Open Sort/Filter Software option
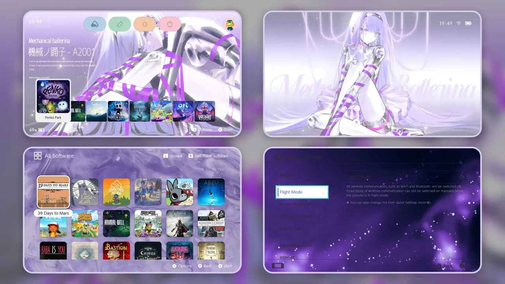 [x=208, y=156]
